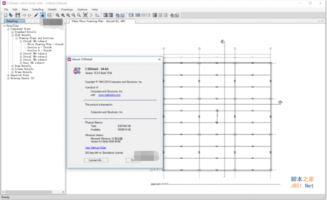The image size is (327, 200).
Task: Expand the Drawing Sheets tree node
Action: coord(8,78)
